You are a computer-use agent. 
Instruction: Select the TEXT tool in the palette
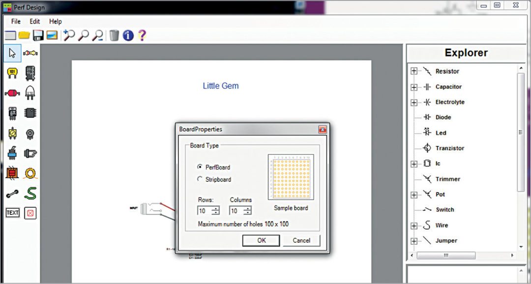[12, 213]
